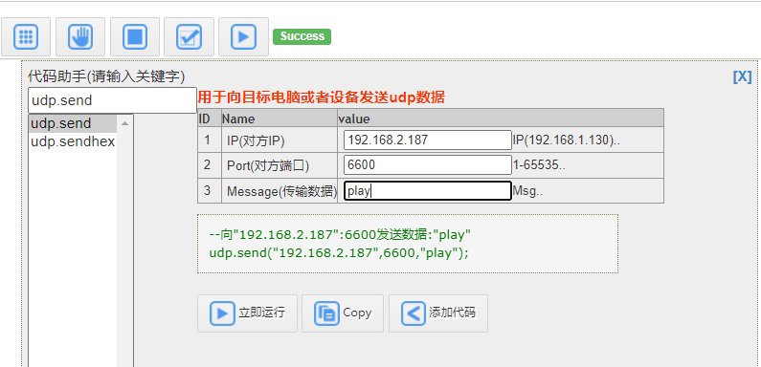The image size is (761, 367).
Task: Click the Port input field showing 6600
Action: [428, 164]
